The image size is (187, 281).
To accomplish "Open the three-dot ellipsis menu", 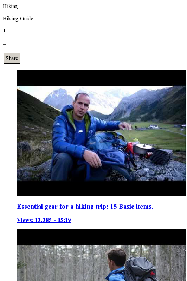I will pyautogui.click(x=5, y=44).
